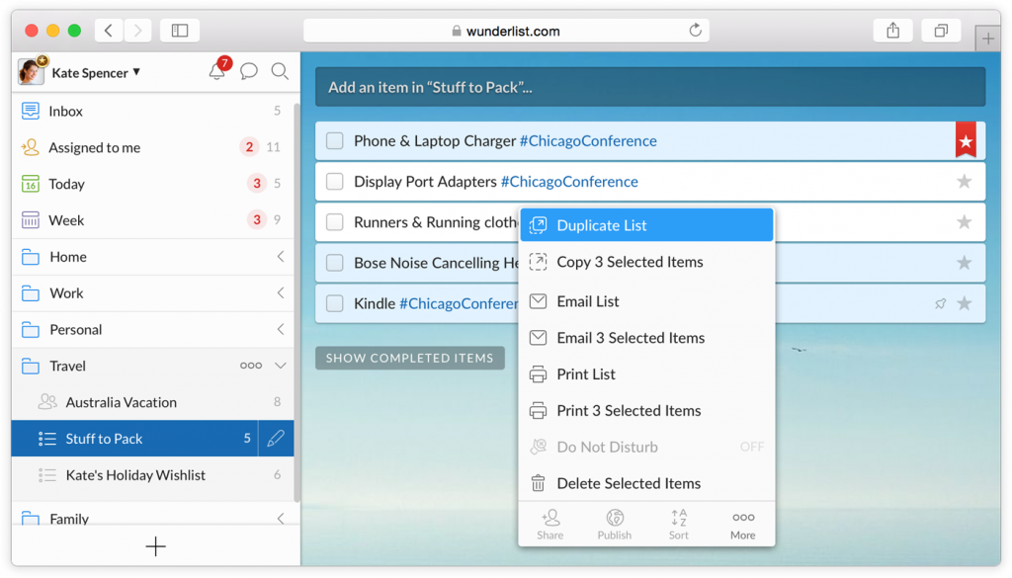Image resolution: width=1012 pixels, height=578 pixels.
Task: Choose Delete Selected Items
Action: 646,483
